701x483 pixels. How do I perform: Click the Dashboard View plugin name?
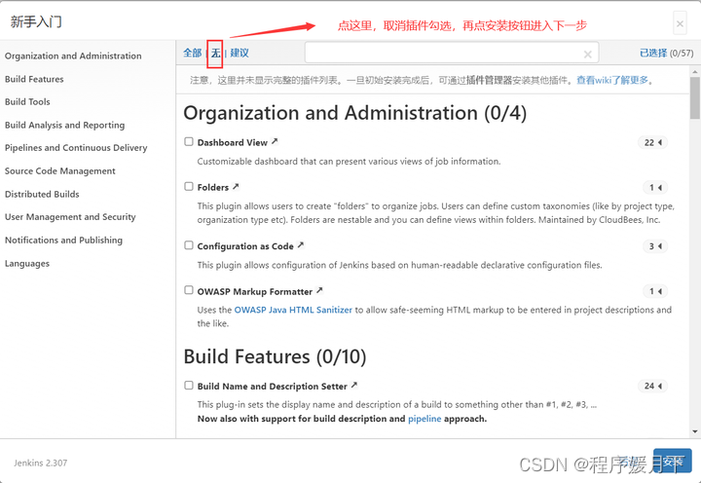click(x=233, y=143)
